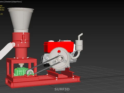The width and height of the screenshot is (124, 93).
Task: Open the [Standard] viewport shading menu
Action: pyautogui.click(x=8, y=2)
